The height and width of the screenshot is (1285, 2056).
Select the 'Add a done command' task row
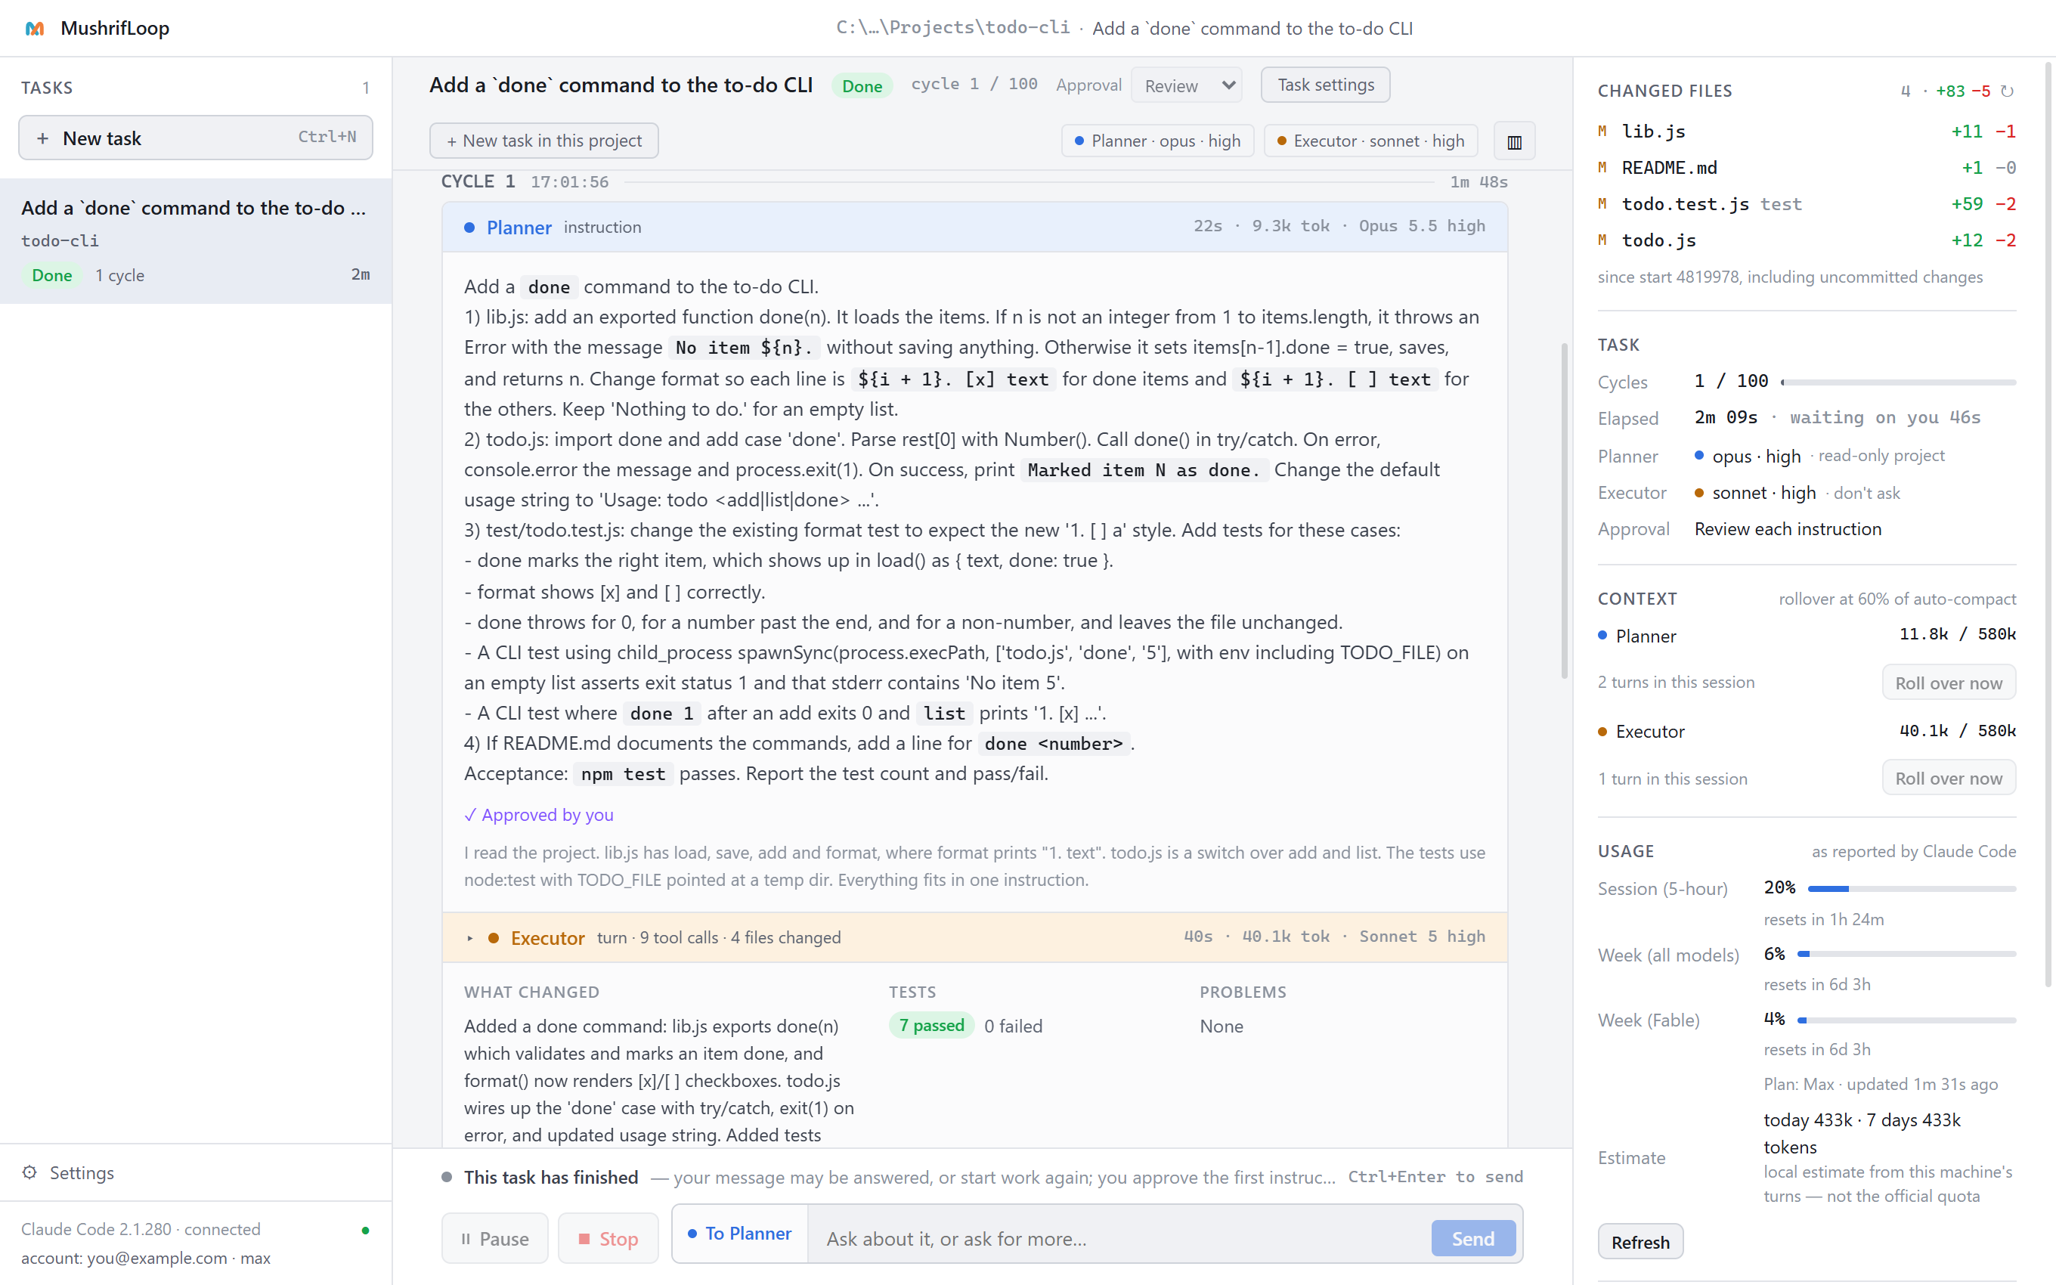[x=196, y=241]
